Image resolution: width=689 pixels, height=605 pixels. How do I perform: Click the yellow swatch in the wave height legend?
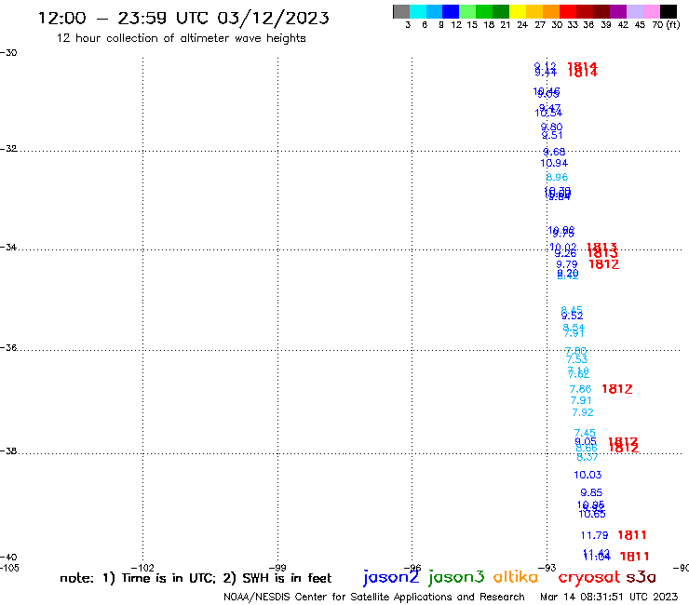click(x=518, y=11)
